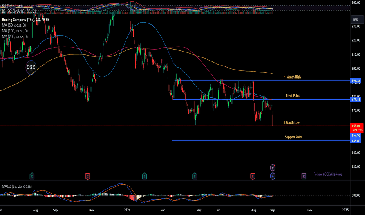
Task: Open the USD currency selector
Action: tap(357, 20)
